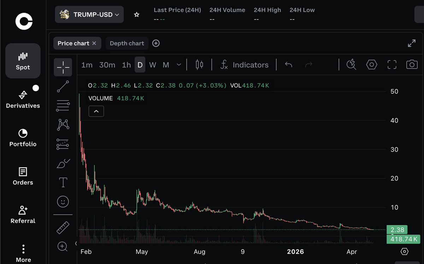Toggle fullscreen mode for the chart
This screenshot has height=264, width=424.
[x=392, y=65]
